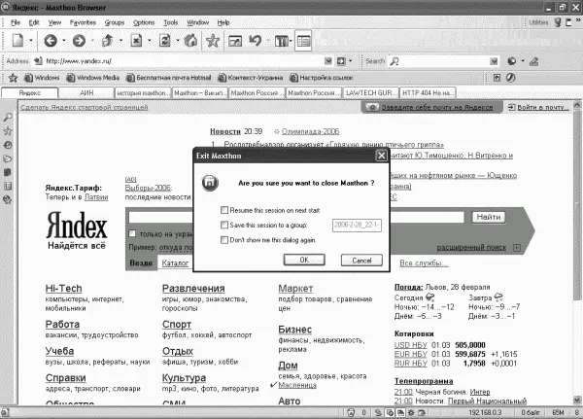Open the Hi-Tech category link
583x419 pixels.
click(64, 289)
